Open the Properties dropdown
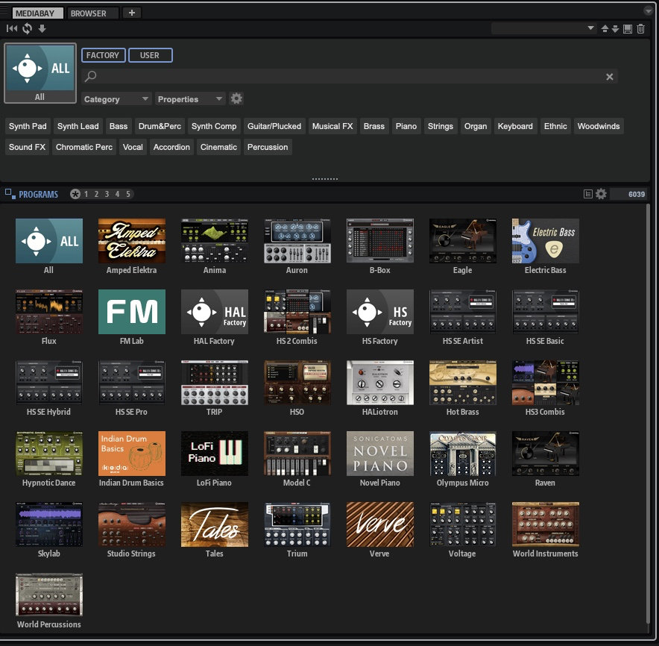Viewport: 659px width, 646px height. [190, 99]
